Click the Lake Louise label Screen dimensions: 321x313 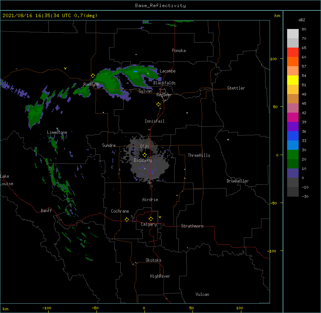click(x=7, y=180)
